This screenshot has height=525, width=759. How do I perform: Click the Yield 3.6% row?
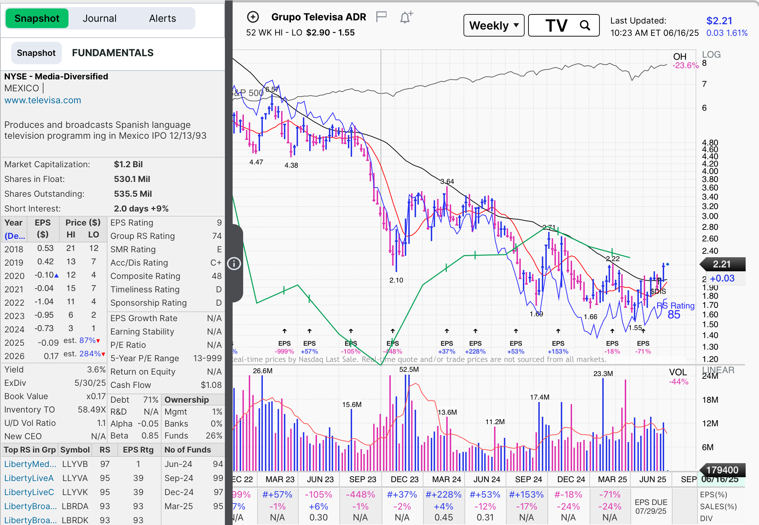(x=55, y=370)
